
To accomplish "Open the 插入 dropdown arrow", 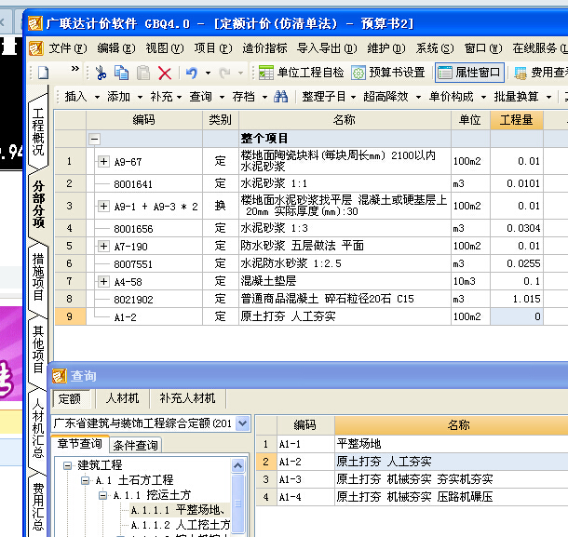I will click(x=97, y=97).
